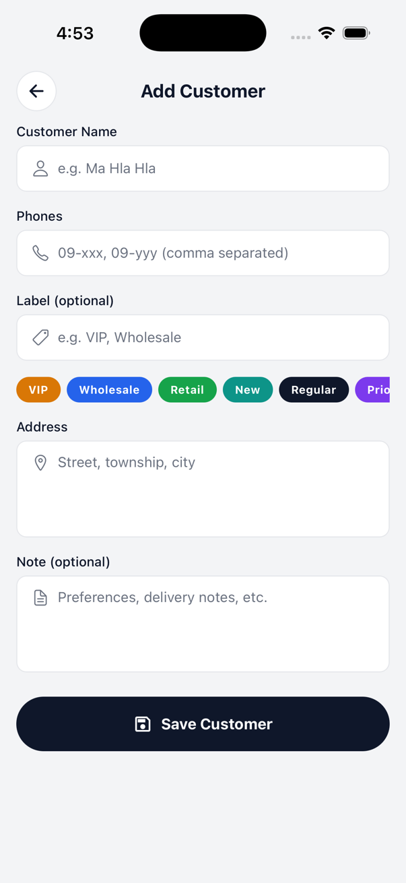
Task: Click the person icon in Customer Name field
Action: pos(40,168)
